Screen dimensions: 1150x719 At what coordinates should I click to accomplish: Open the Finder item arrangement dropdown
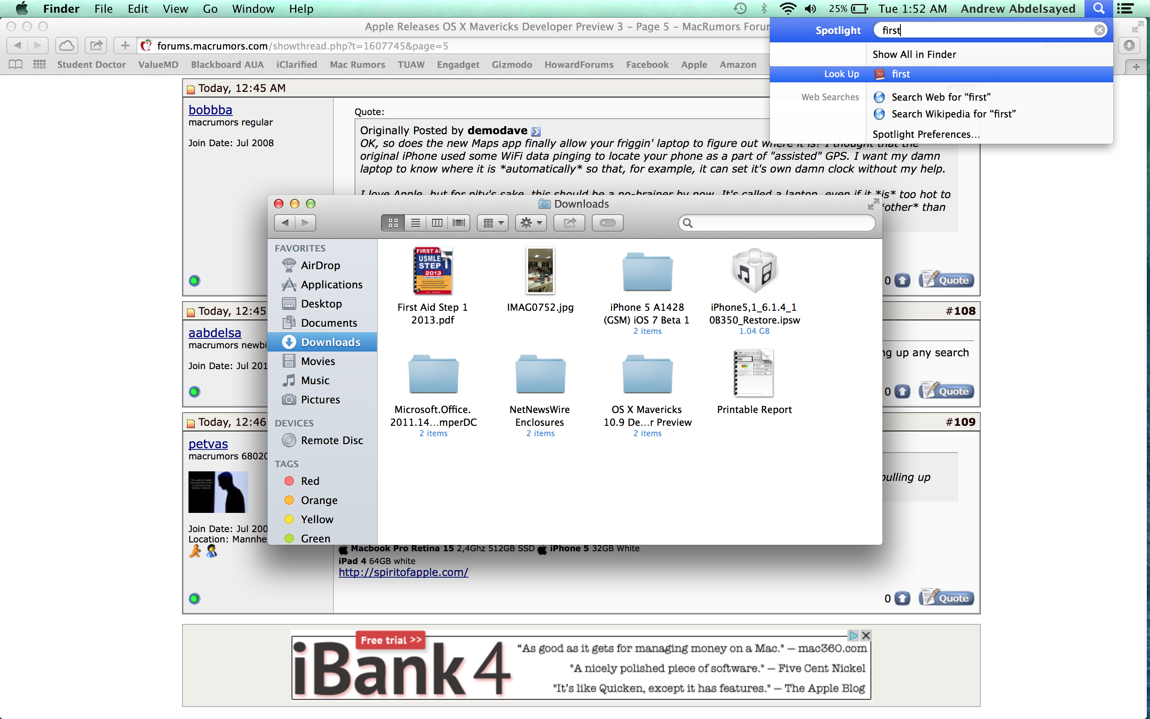[x=493, y=222]
